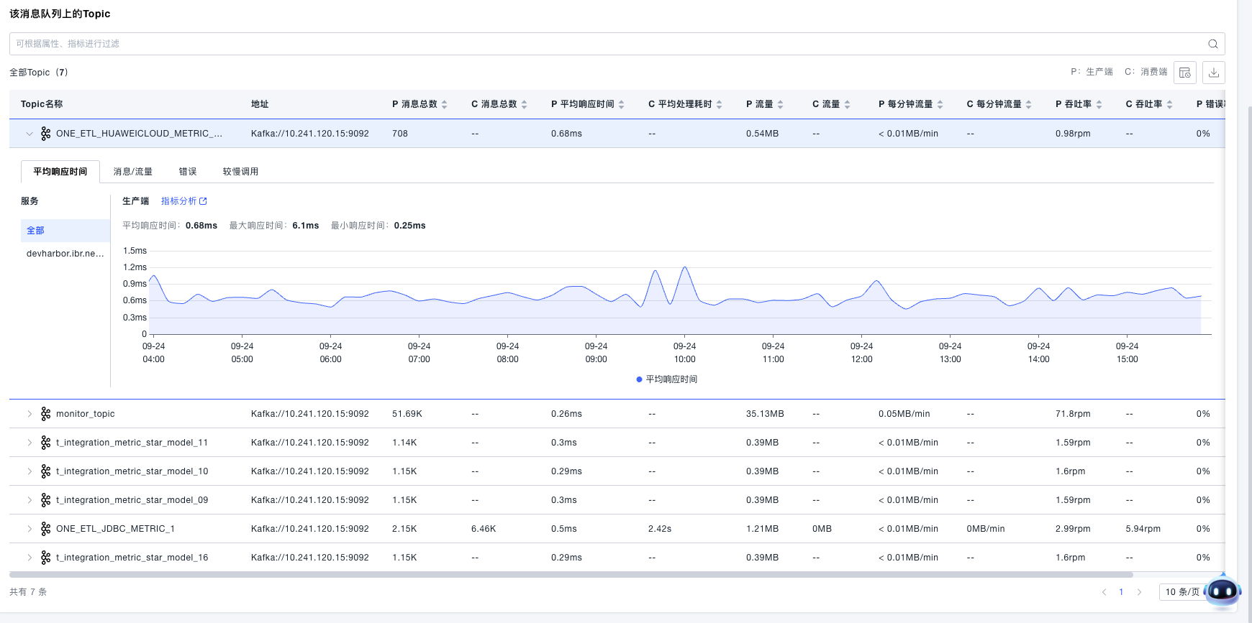This screenshot has height=623, width=1252.
Task: Sort by P 消息总数 column
Action: tap(444, 104)
